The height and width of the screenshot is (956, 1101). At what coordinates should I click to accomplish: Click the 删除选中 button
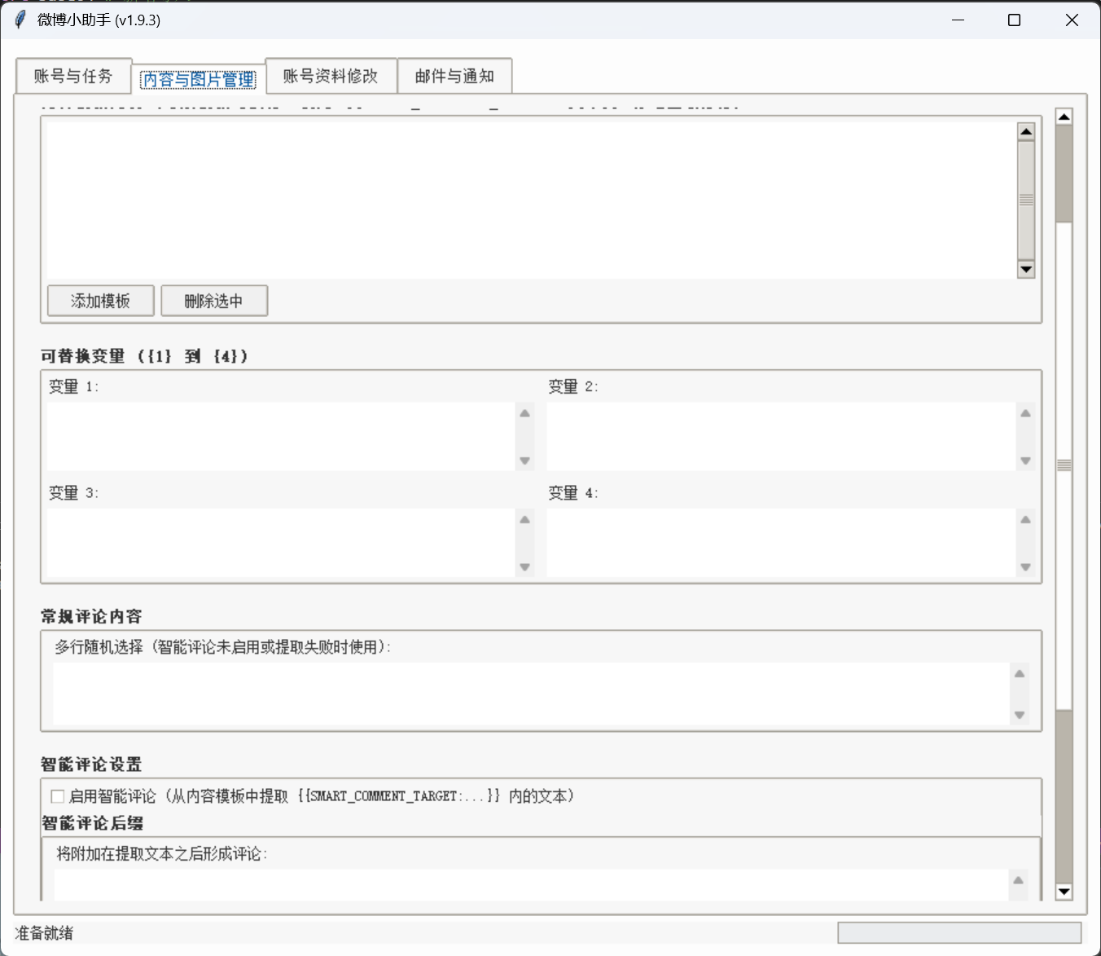coord(214,301)
